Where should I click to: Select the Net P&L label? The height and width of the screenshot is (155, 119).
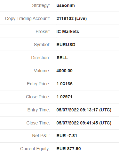(x=41, y=136)
